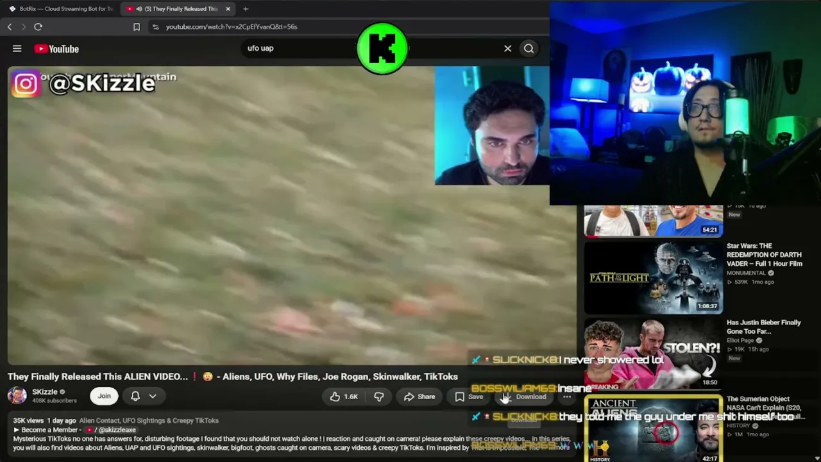Screen dimensions: 821x462
Task: Close the 'They Finally Released This' tab
Action: [x=228, y=9]
